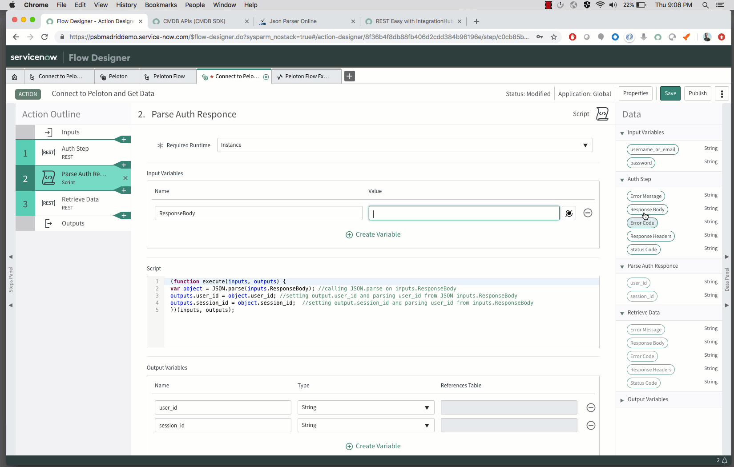This screenshot has height=467, width=734.
Task: Collapse the Auth Step data section
Action: (x=622, y=180)
